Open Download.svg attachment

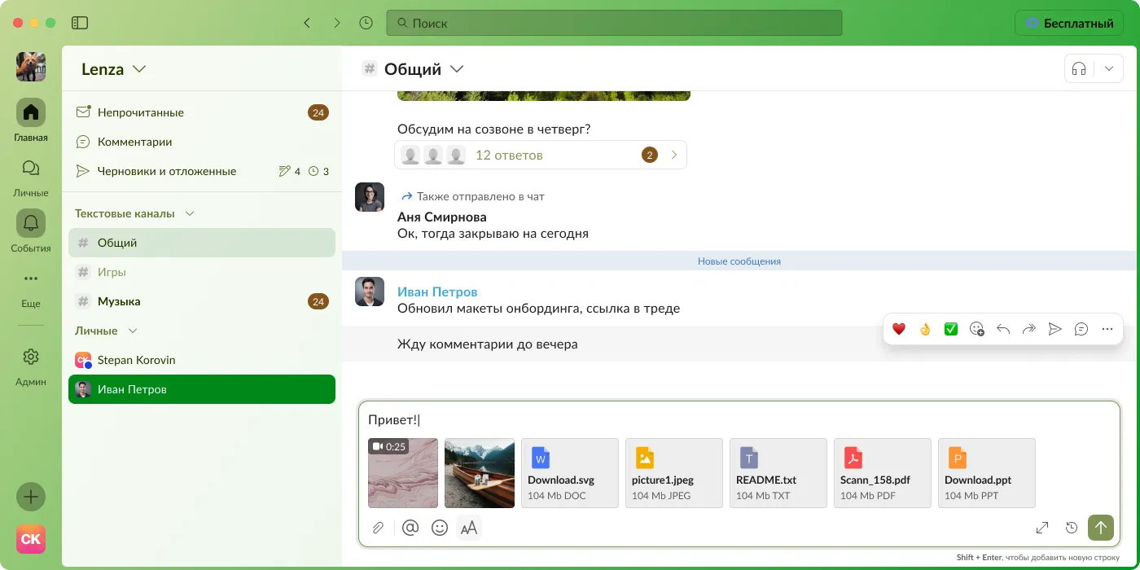click(x=570, y=473)
